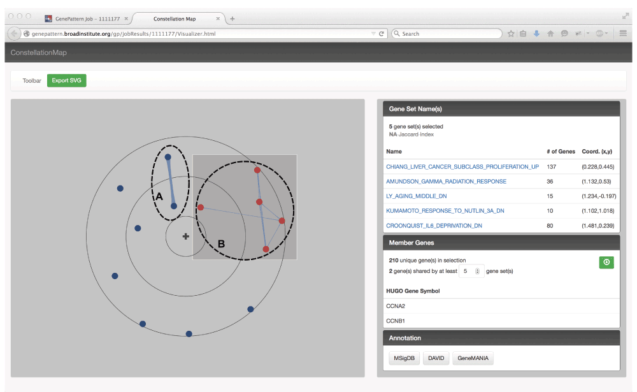Image resolution: width=637 pixels, height=392 pixels.
Task: Reload the page using the refresh icon
Action: coord(382,34)
